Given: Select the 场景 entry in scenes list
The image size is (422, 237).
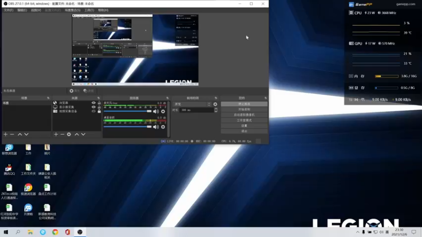Looking at the screenshot, I should point(26,103).
